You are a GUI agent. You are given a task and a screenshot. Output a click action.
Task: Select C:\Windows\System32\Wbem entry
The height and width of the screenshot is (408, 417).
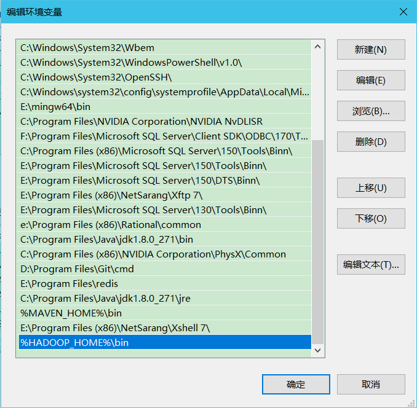click(x=164, y=48)
